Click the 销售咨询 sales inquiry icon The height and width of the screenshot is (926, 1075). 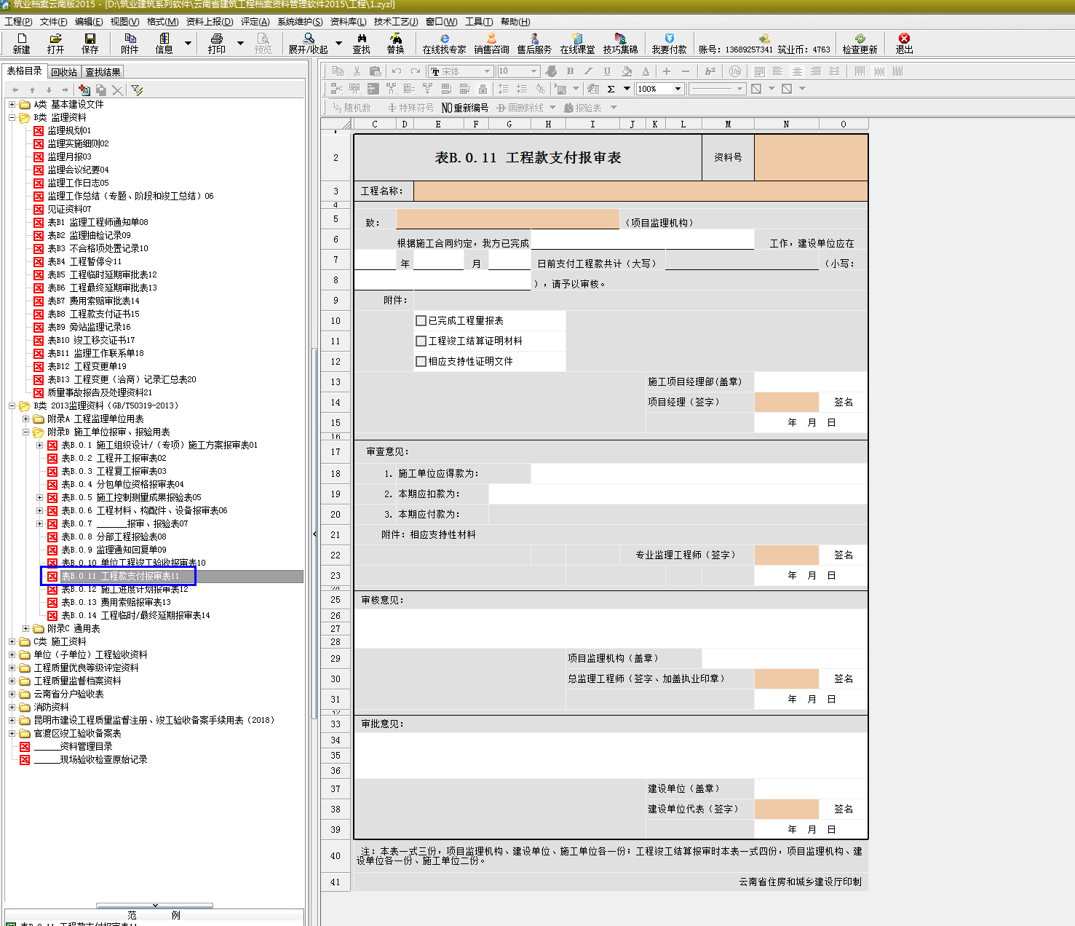[491, 43]
